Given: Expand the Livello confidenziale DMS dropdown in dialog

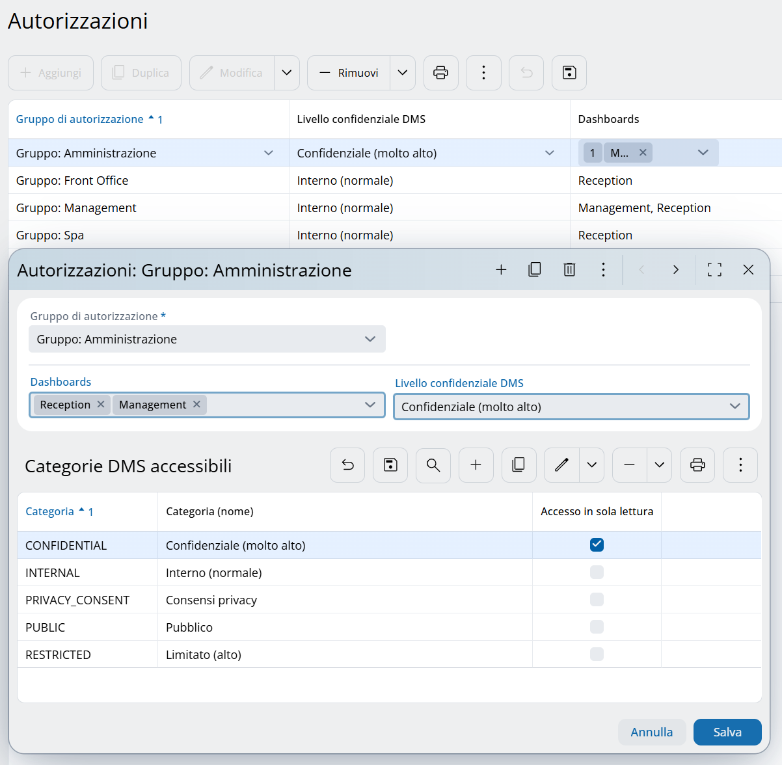Looking at the screenshot, I should tap(735, 407).
